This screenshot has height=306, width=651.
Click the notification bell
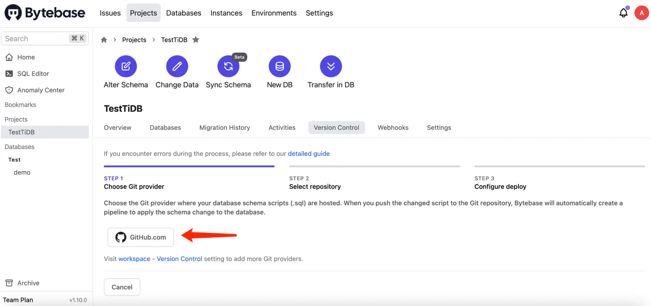click(623, 13)
